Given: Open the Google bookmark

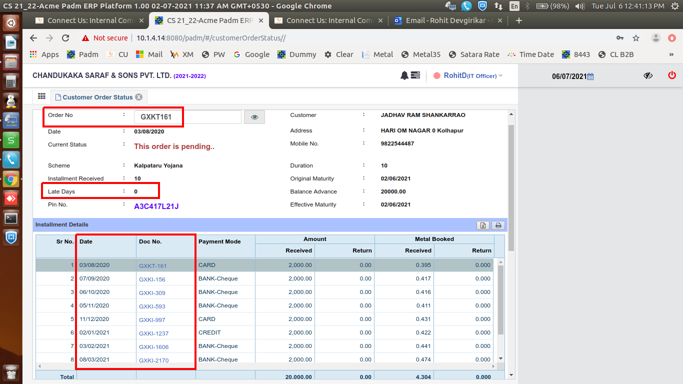Looking at the screenshot, I should [x=251, y=54].
